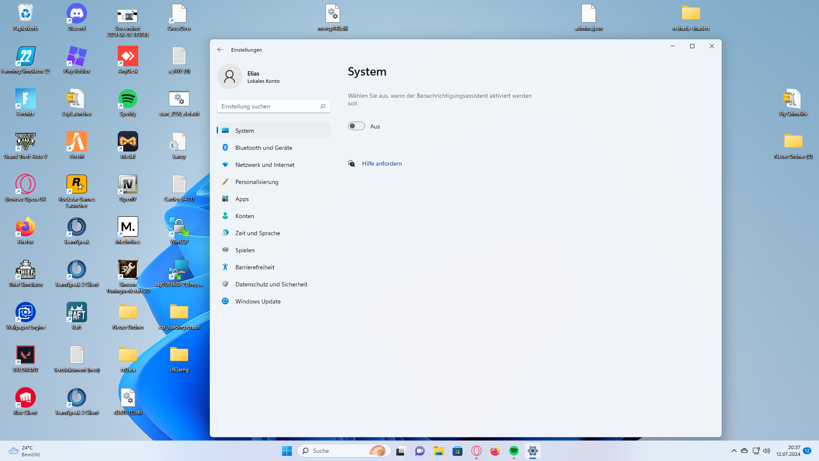Open Bluetooth und Geräte settings

[264, 148]
